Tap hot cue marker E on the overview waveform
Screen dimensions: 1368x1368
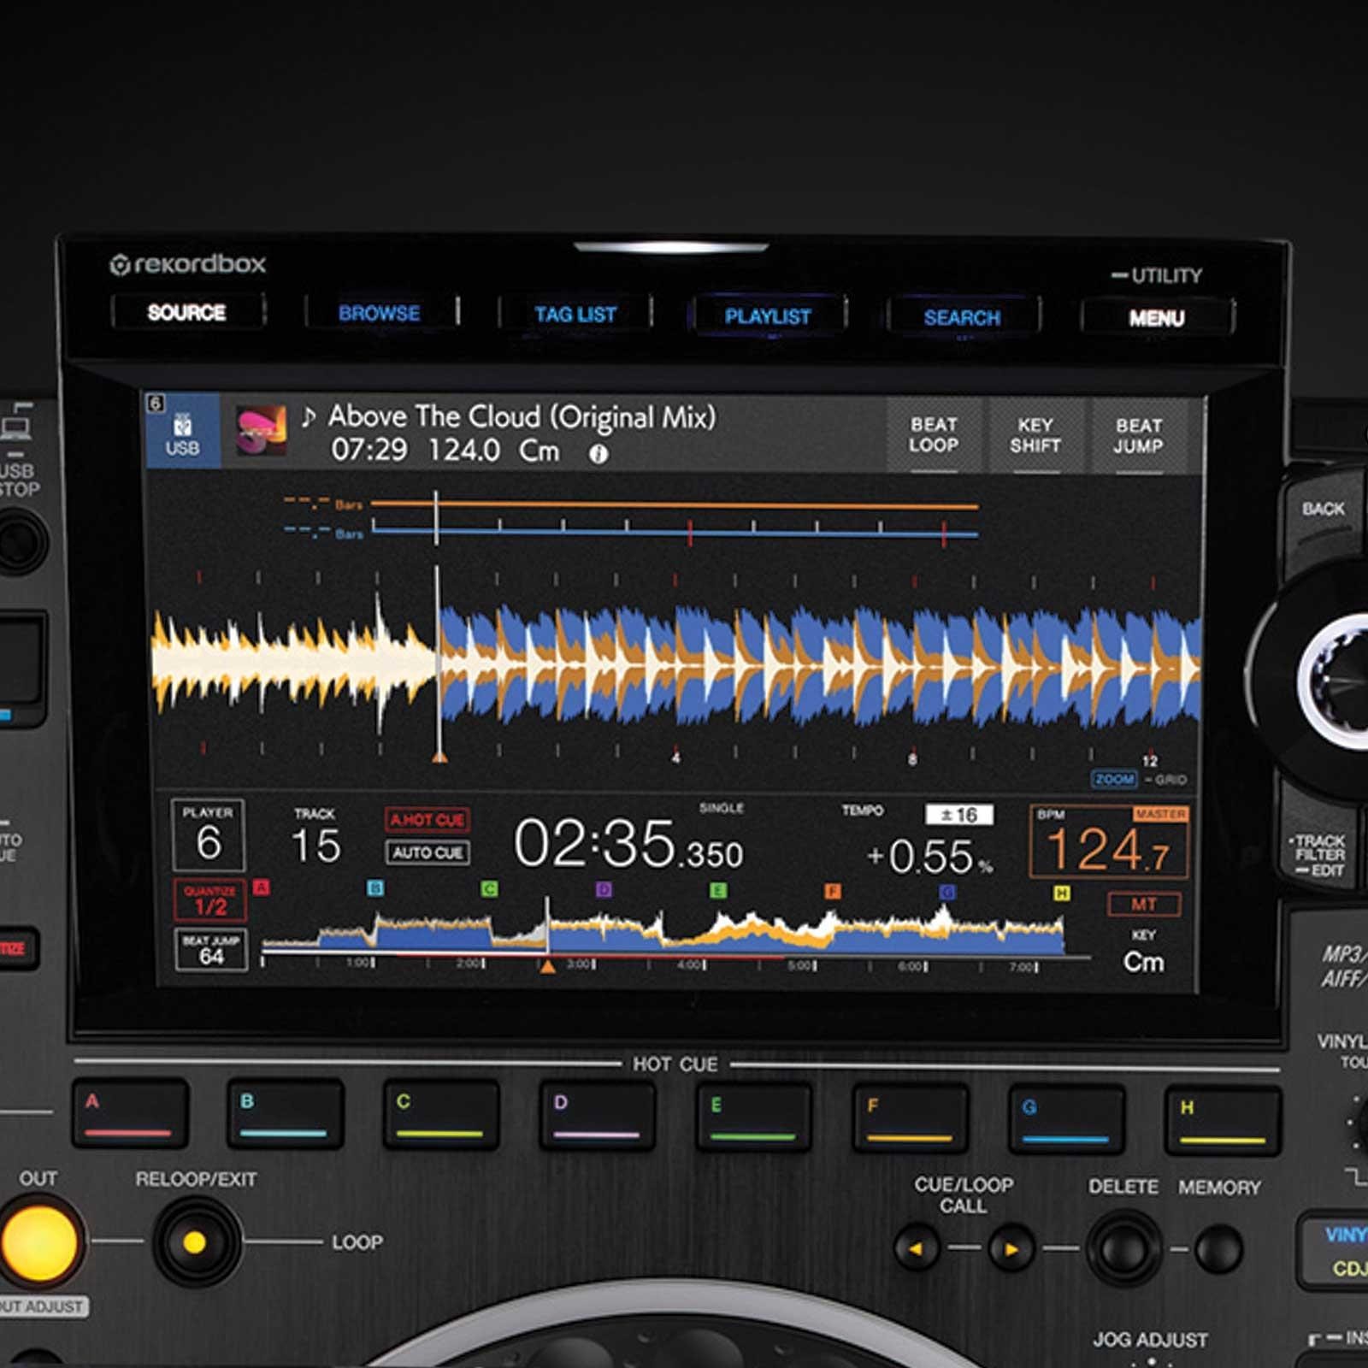[x=718, y=891]
